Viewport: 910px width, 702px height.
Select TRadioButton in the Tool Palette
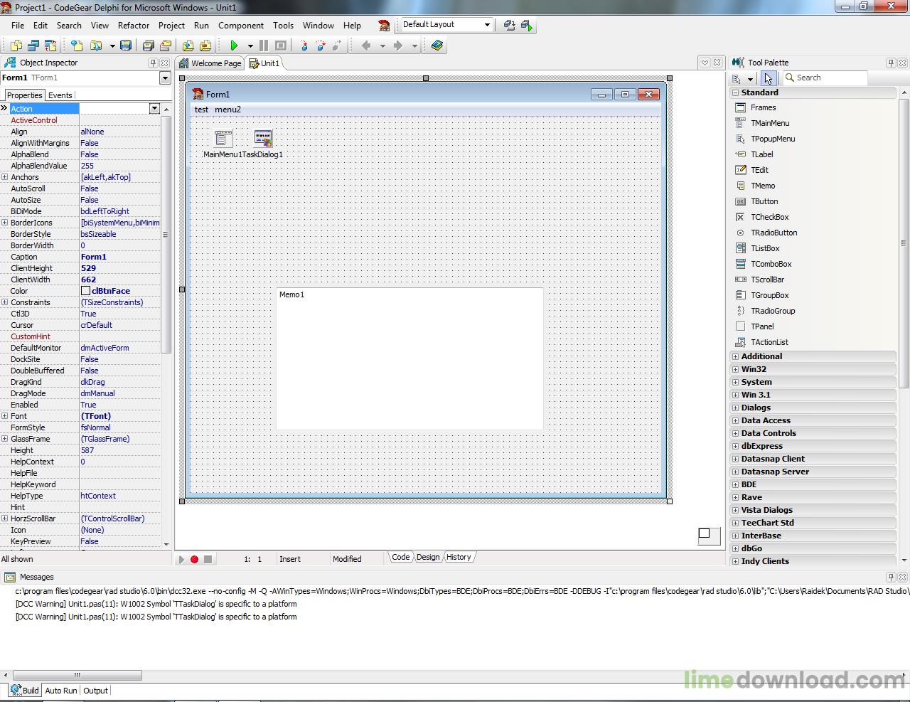[x=774, y=233]
